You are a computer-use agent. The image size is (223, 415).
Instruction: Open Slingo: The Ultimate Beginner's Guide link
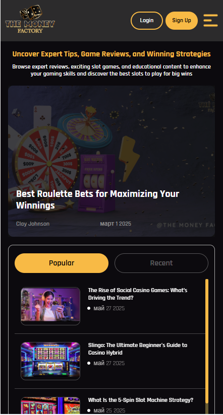[x=138, y=349]
